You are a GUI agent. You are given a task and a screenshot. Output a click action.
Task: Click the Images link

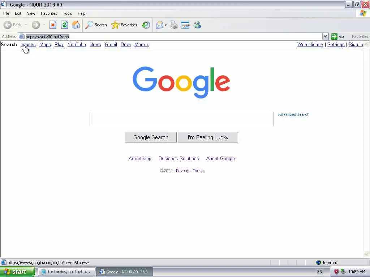[28, 44]
